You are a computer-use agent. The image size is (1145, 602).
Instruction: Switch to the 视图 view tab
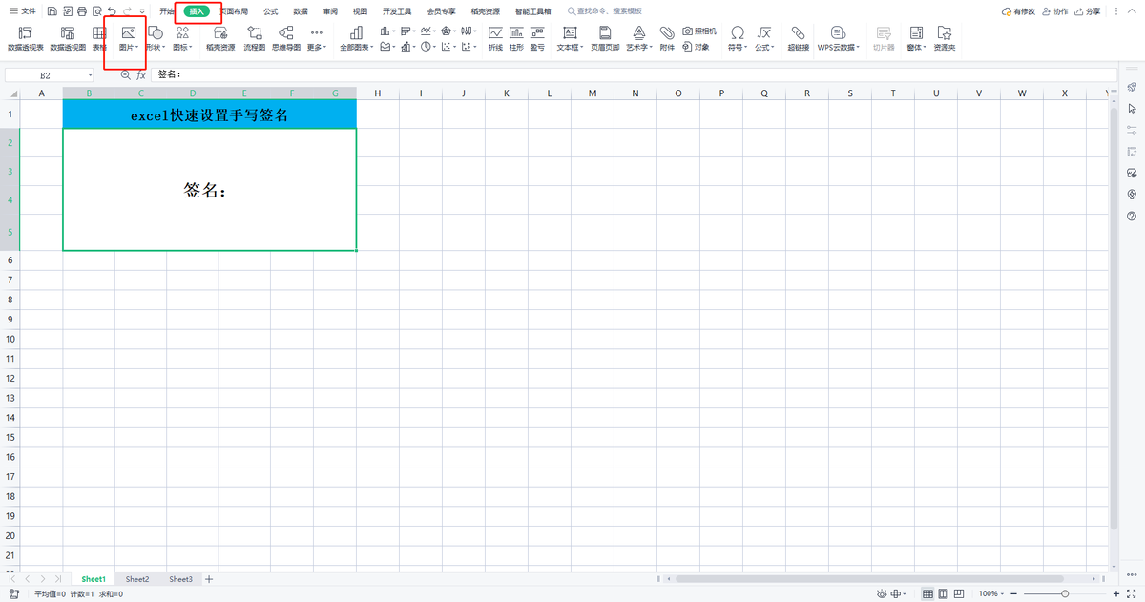point(360,11)
